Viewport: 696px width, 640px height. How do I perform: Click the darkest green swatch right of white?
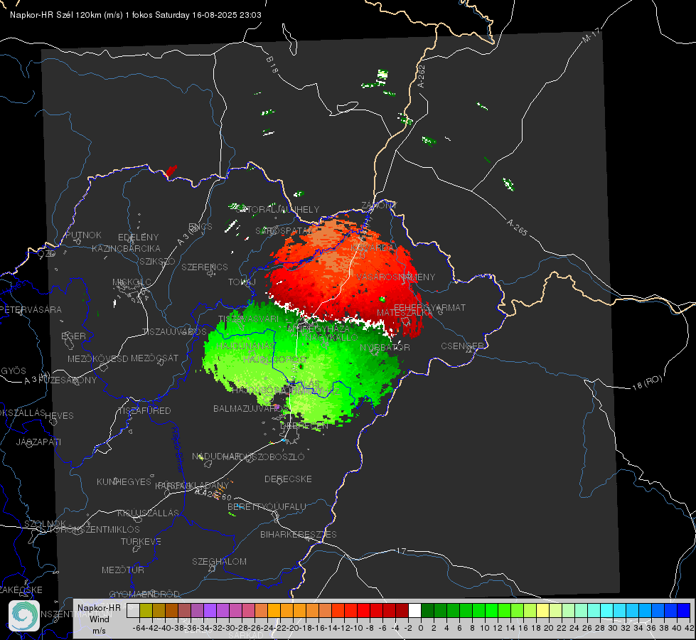tap(427, 611)
